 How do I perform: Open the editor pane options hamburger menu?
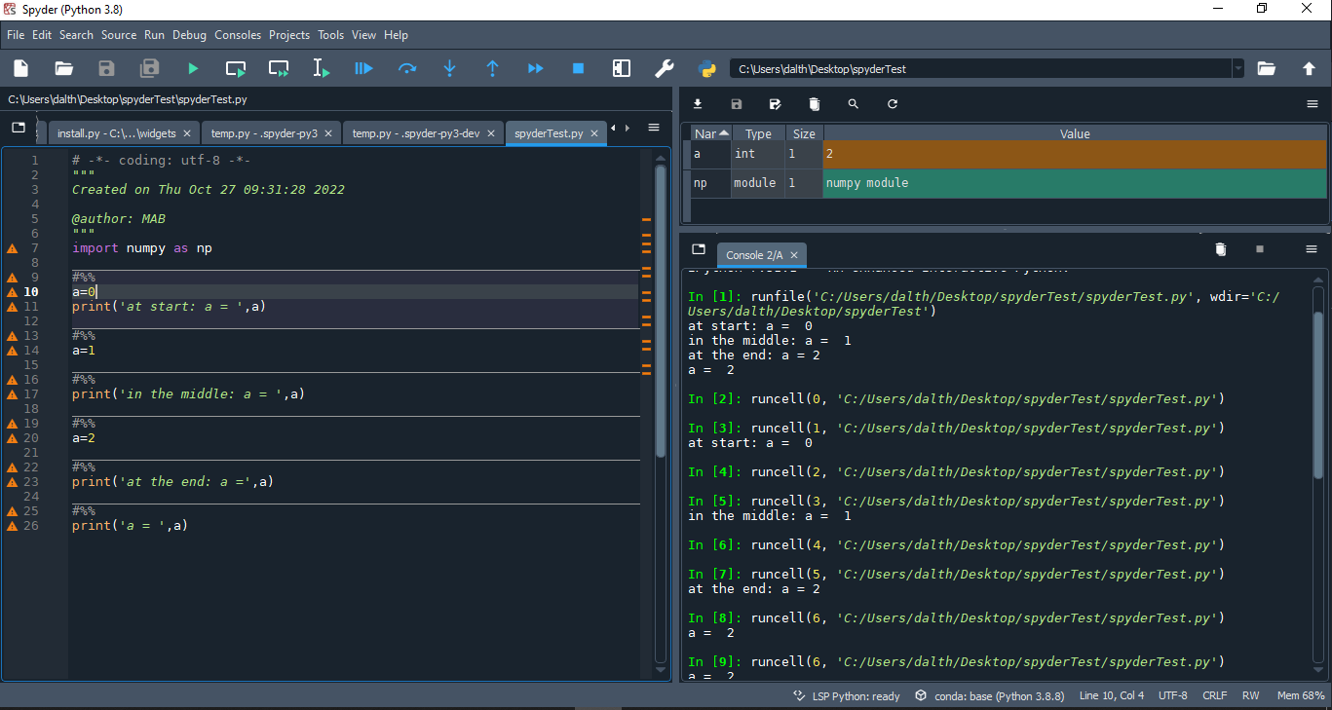coord(654,128)
